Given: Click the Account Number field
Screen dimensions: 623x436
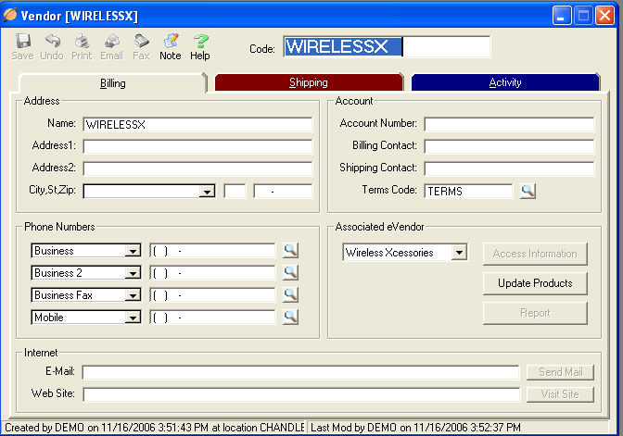Looking at the screenshot, I should 509,124.
